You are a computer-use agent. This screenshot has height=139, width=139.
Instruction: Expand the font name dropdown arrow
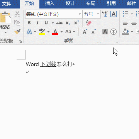pyautogui.click(x=80, y=14)
